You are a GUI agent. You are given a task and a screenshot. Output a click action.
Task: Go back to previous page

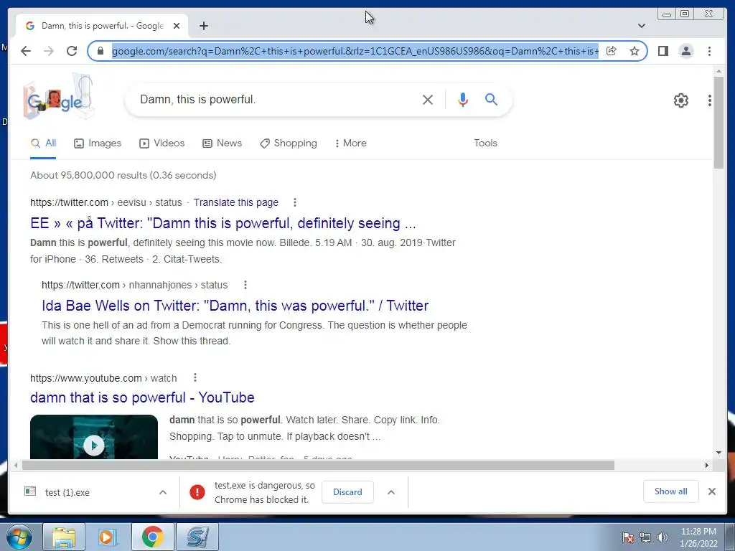point(26,51)
